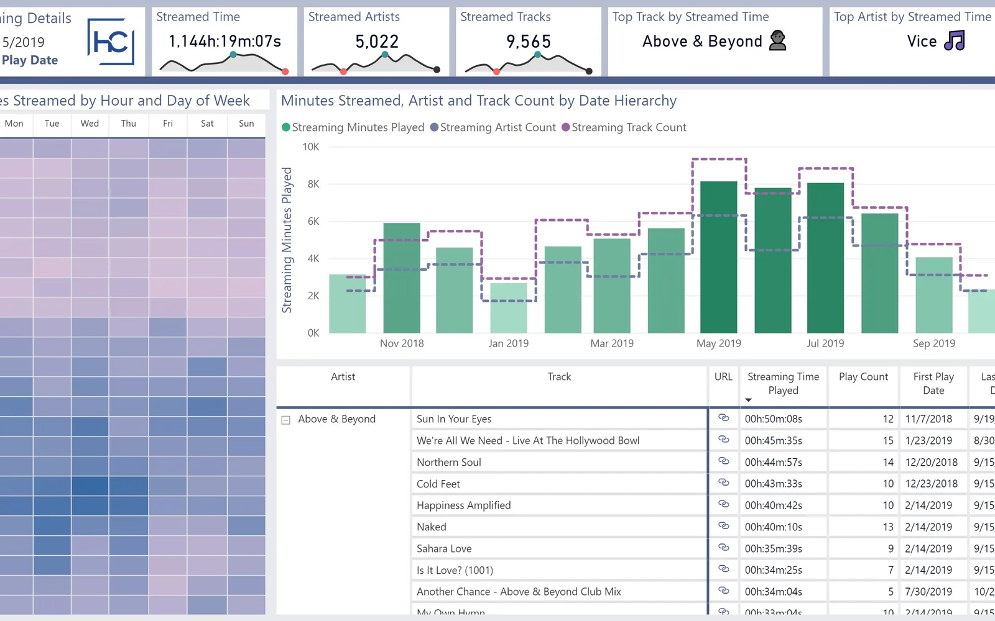This screenshot has height=621, width=995.
Task: Click Top Track by Streamed Time title
Action: pos(690,17)
